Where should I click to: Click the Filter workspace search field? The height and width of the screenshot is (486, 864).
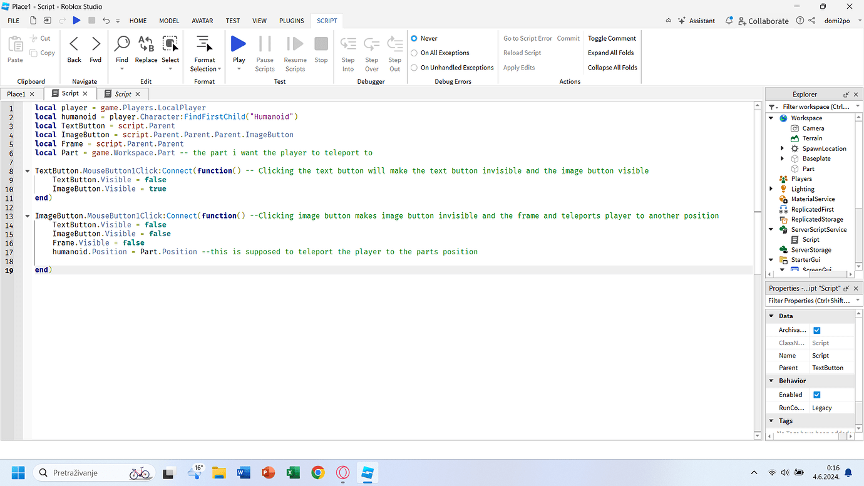click(815, 106)
